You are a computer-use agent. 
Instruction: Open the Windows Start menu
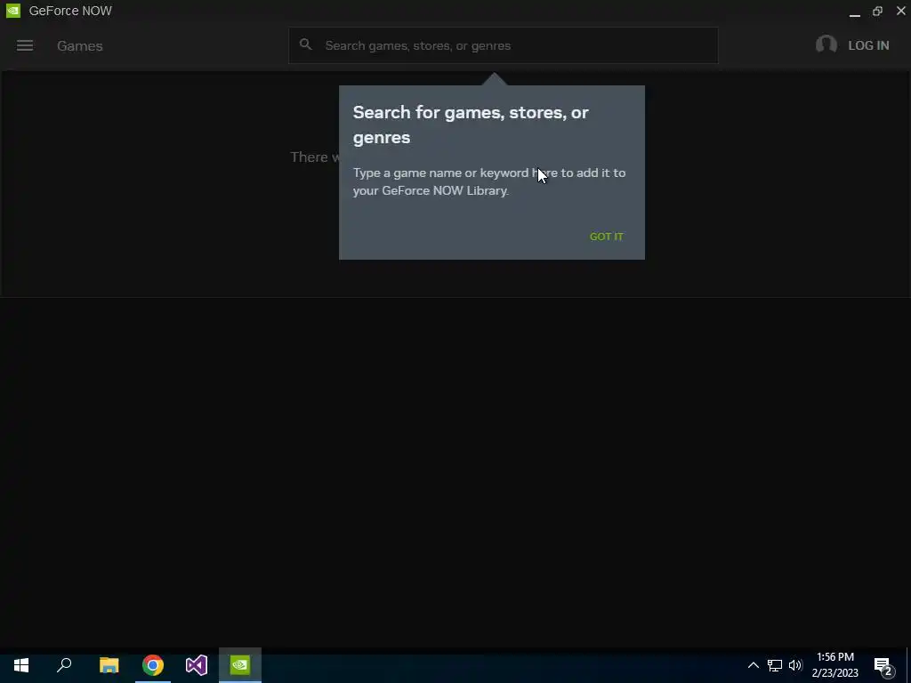point(21,665)
